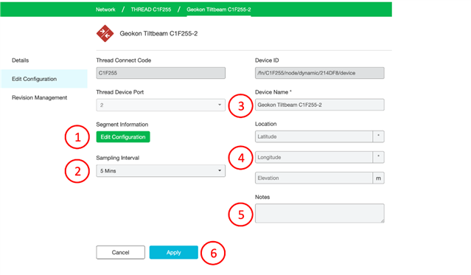Click the red Geokon Tiltbeam device icon
This screenshot has height=275, width=471.
105,33
